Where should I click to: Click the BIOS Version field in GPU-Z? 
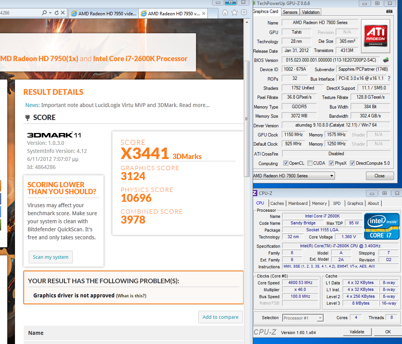pos(331,60)
